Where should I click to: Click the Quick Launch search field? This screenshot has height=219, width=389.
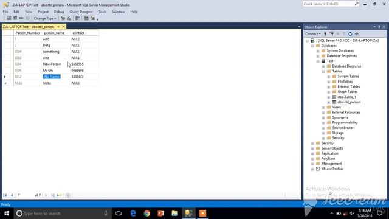[331, 4]
